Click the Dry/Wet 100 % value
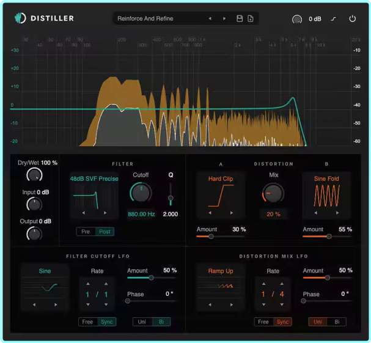Viewport: 371px width, 343px height. pyautogui.click(x=50, y=163)
